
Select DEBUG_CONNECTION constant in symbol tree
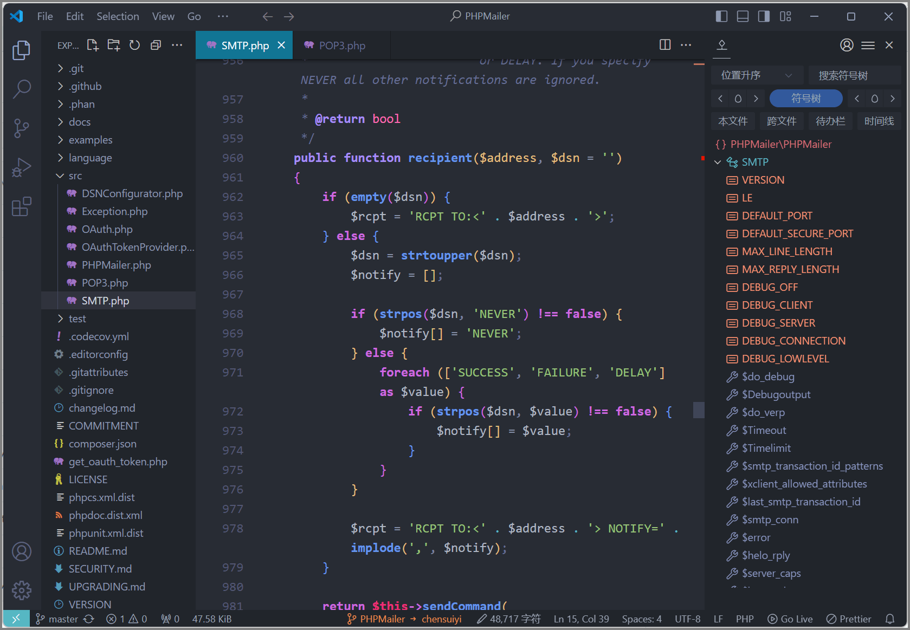(x=793, y=341)
